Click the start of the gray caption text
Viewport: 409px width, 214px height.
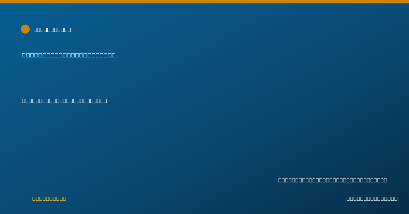(x=280, y=180)
